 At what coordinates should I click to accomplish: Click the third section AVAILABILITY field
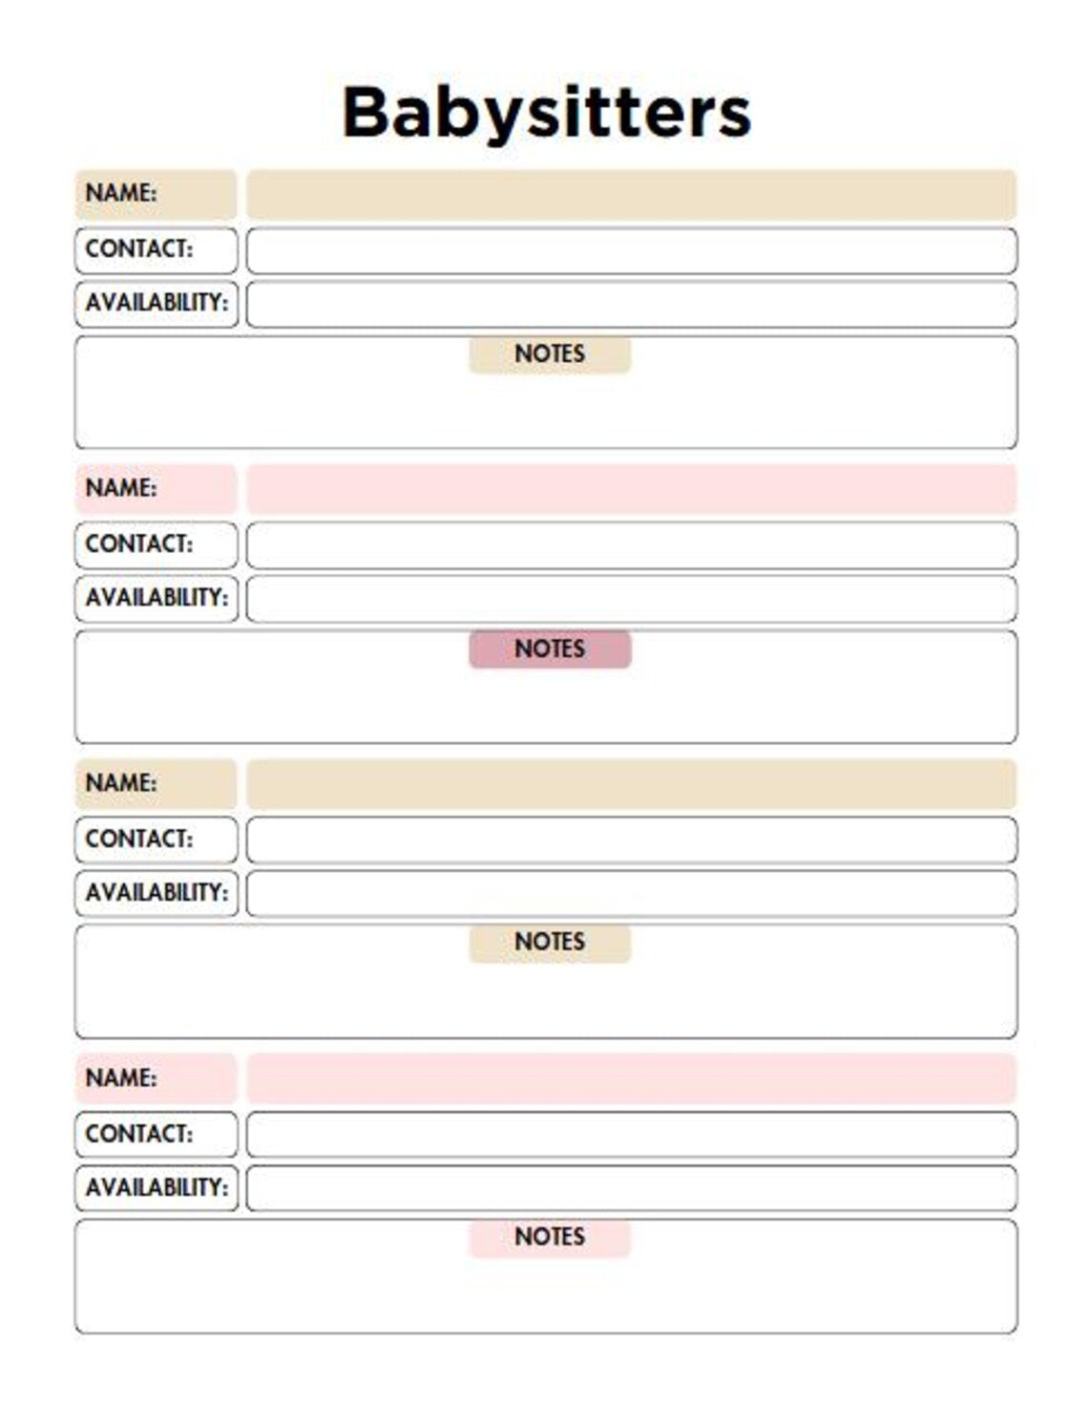click(632, 895)
